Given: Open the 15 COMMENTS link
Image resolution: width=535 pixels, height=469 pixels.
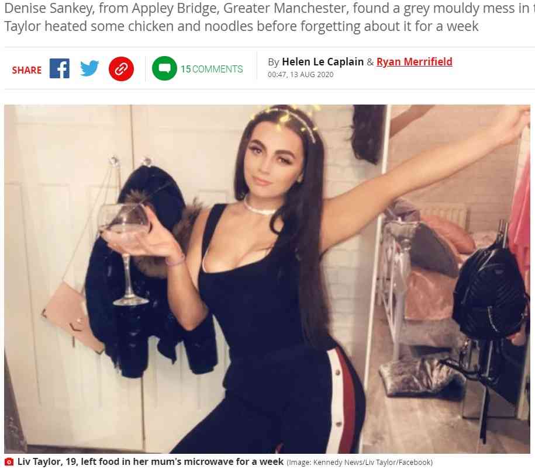Looking at the screenshot, I should coord(212,69).
